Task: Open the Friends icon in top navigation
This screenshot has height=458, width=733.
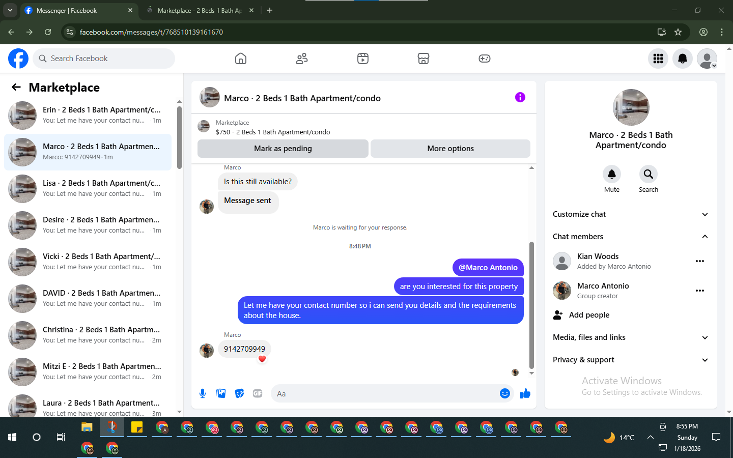Action: coord(302,59)
